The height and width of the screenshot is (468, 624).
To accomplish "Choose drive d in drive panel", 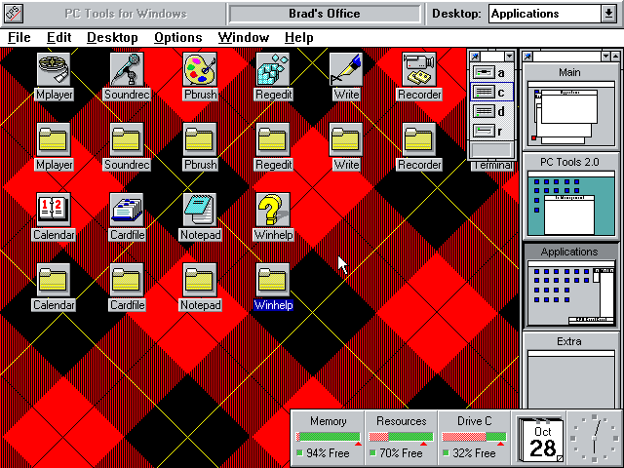I will 491,111.
